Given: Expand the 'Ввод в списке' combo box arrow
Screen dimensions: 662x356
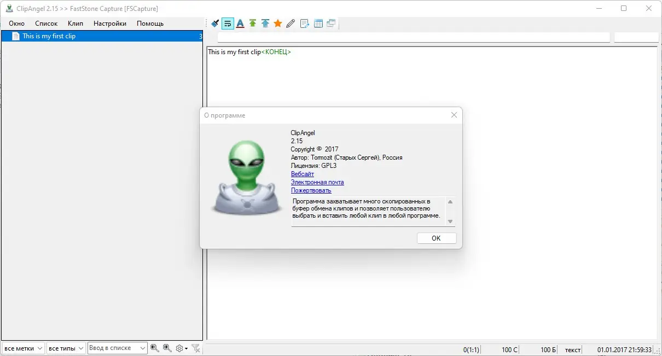Looking at the screenshot, I should tap(143, 348).
